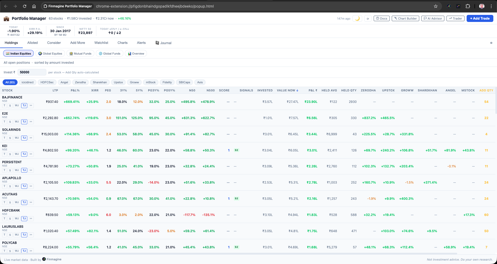Open the WJ journal icon on E2E row

pos(17,122)
